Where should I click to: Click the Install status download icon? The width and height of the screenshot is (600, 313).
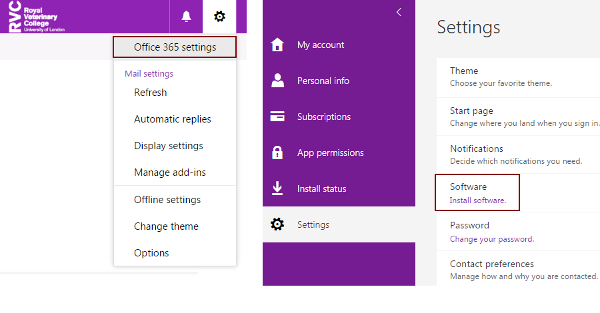click(x=277, y=188)
